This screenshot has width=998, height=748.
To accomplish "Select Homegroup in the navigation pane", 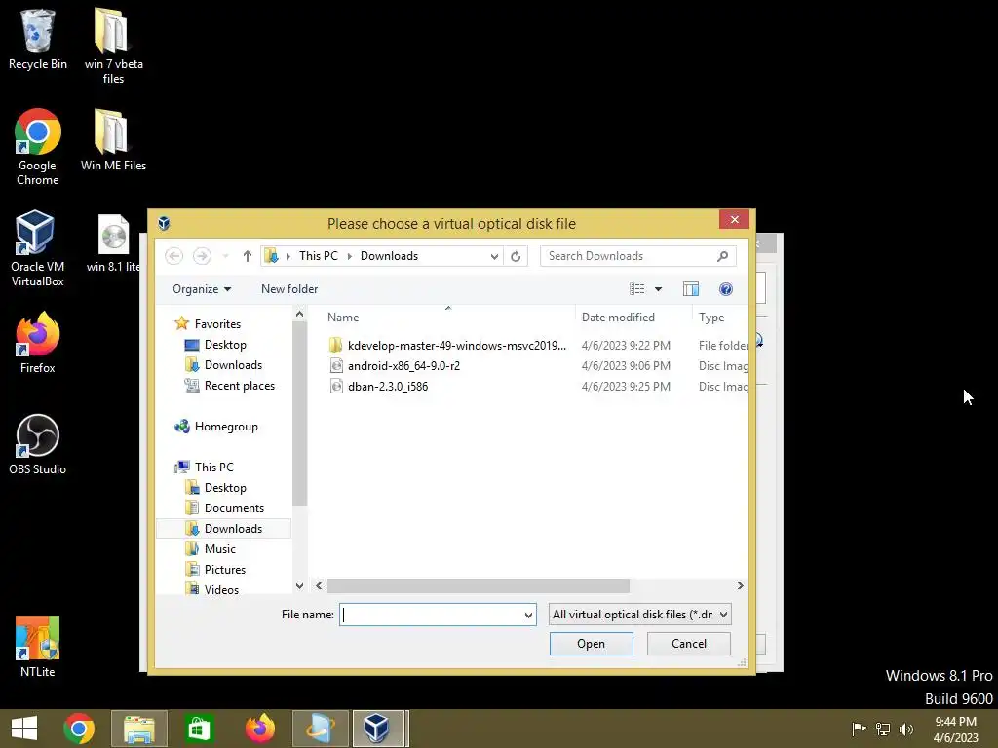I will (216, 427).
